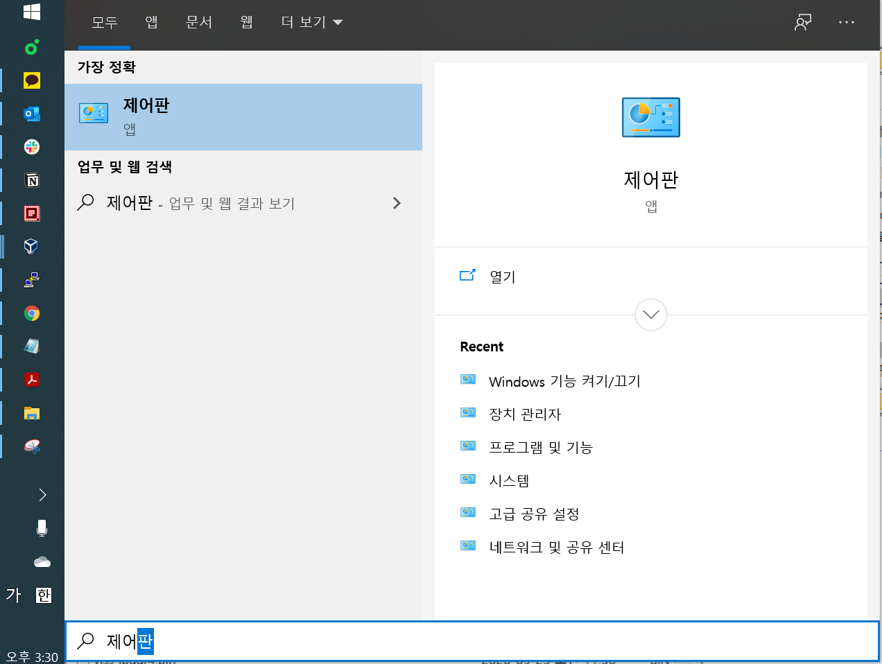The image size is (882, 664).
Task: Click icon beside 장치 관리자
Action: [468, 412]
